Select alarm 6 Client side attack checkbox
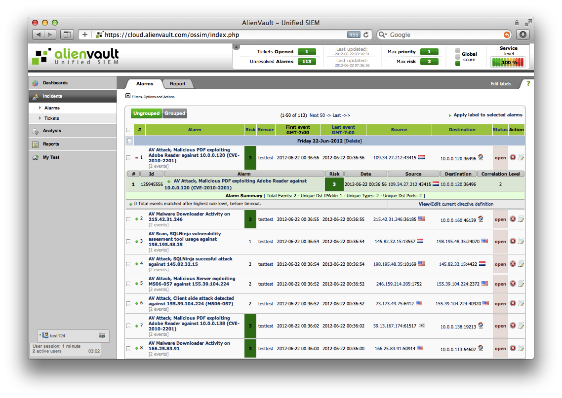This screenshot has width=562, height=398. pyautogui.click(x=128, y=303)
